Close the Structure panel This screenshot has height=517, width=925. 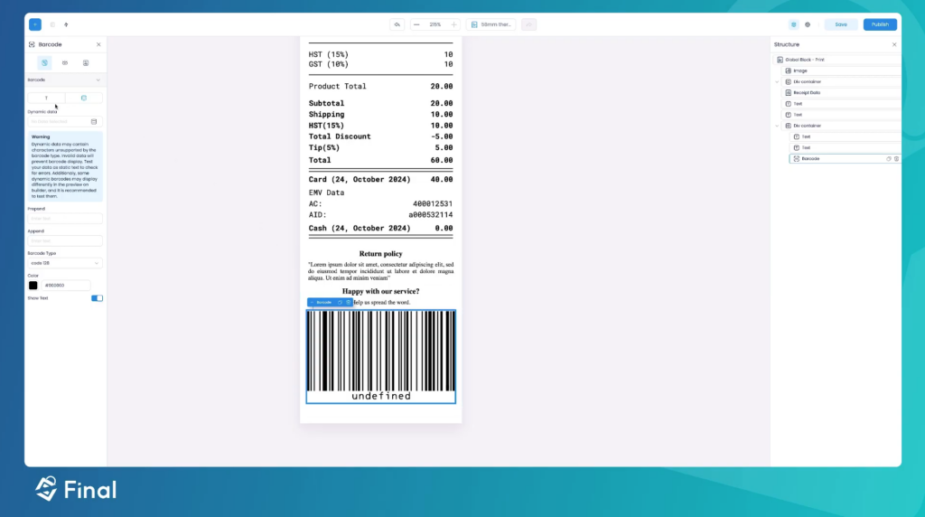894,44
